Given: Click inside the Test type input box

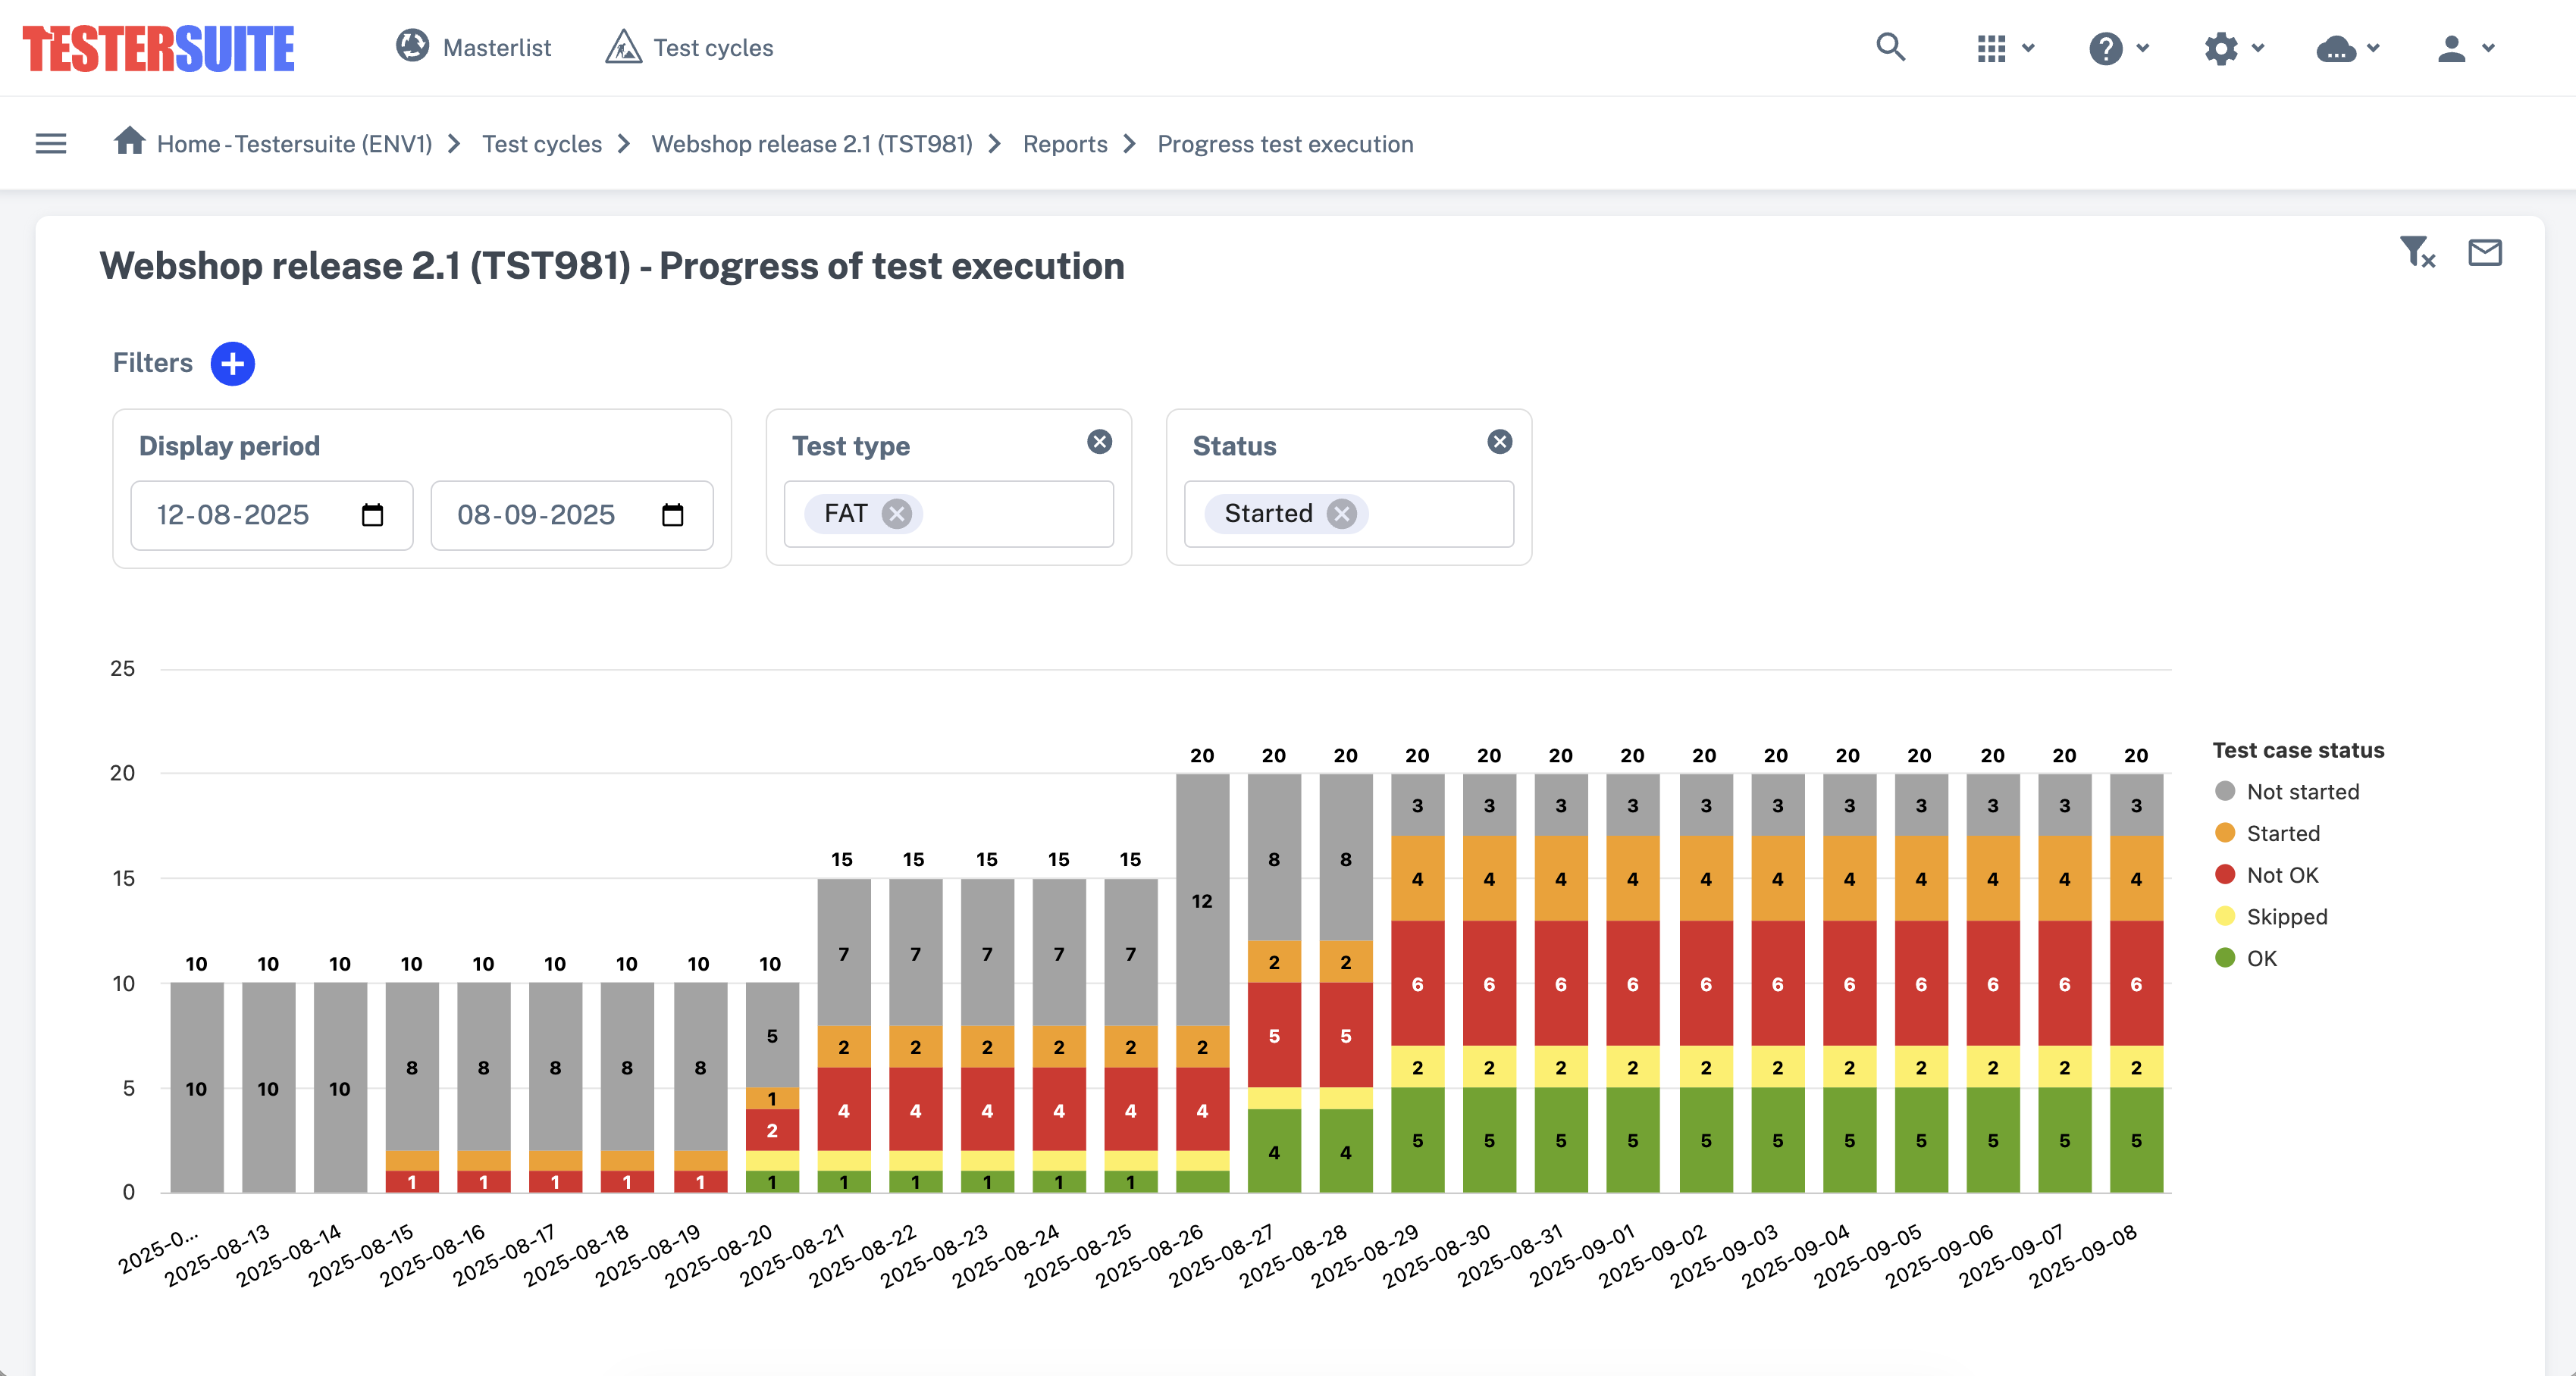Looking at the screenshot, I should point(949,514).
